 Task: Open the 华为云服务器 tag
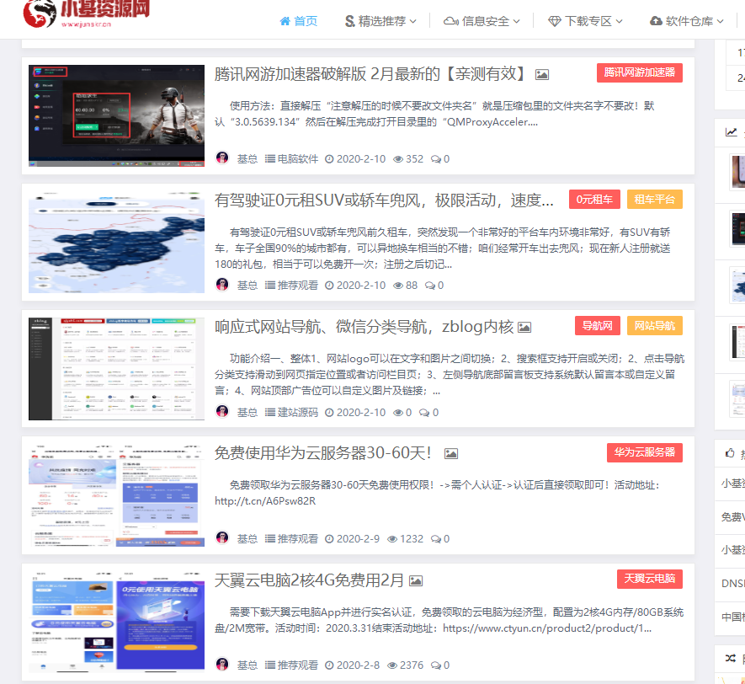[643, 452]
